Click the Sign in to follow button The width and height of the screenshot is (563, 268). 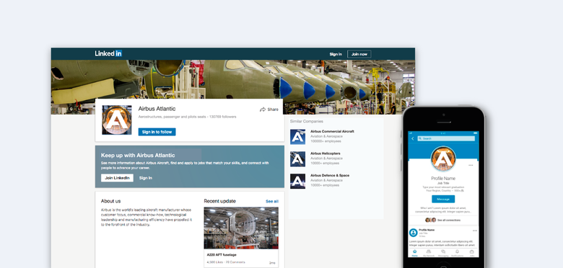point(157,132)
